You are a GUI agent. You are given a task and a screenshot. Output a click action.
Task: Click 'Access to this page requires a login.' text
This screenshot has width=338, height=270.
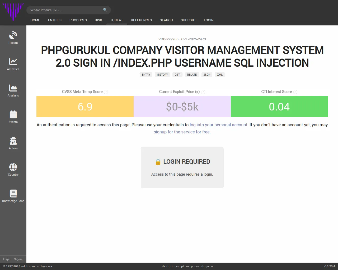[182, 174]
